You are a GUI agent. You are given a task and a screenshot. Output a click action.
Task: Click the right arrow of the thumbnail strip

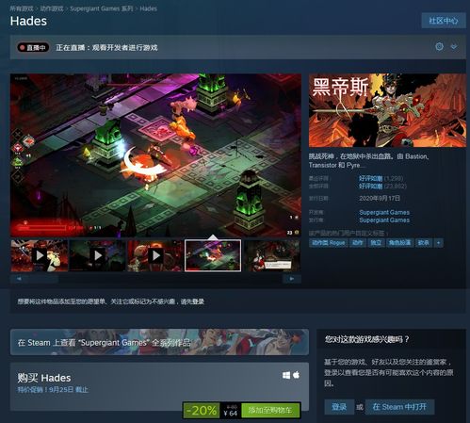click(292, 279)
